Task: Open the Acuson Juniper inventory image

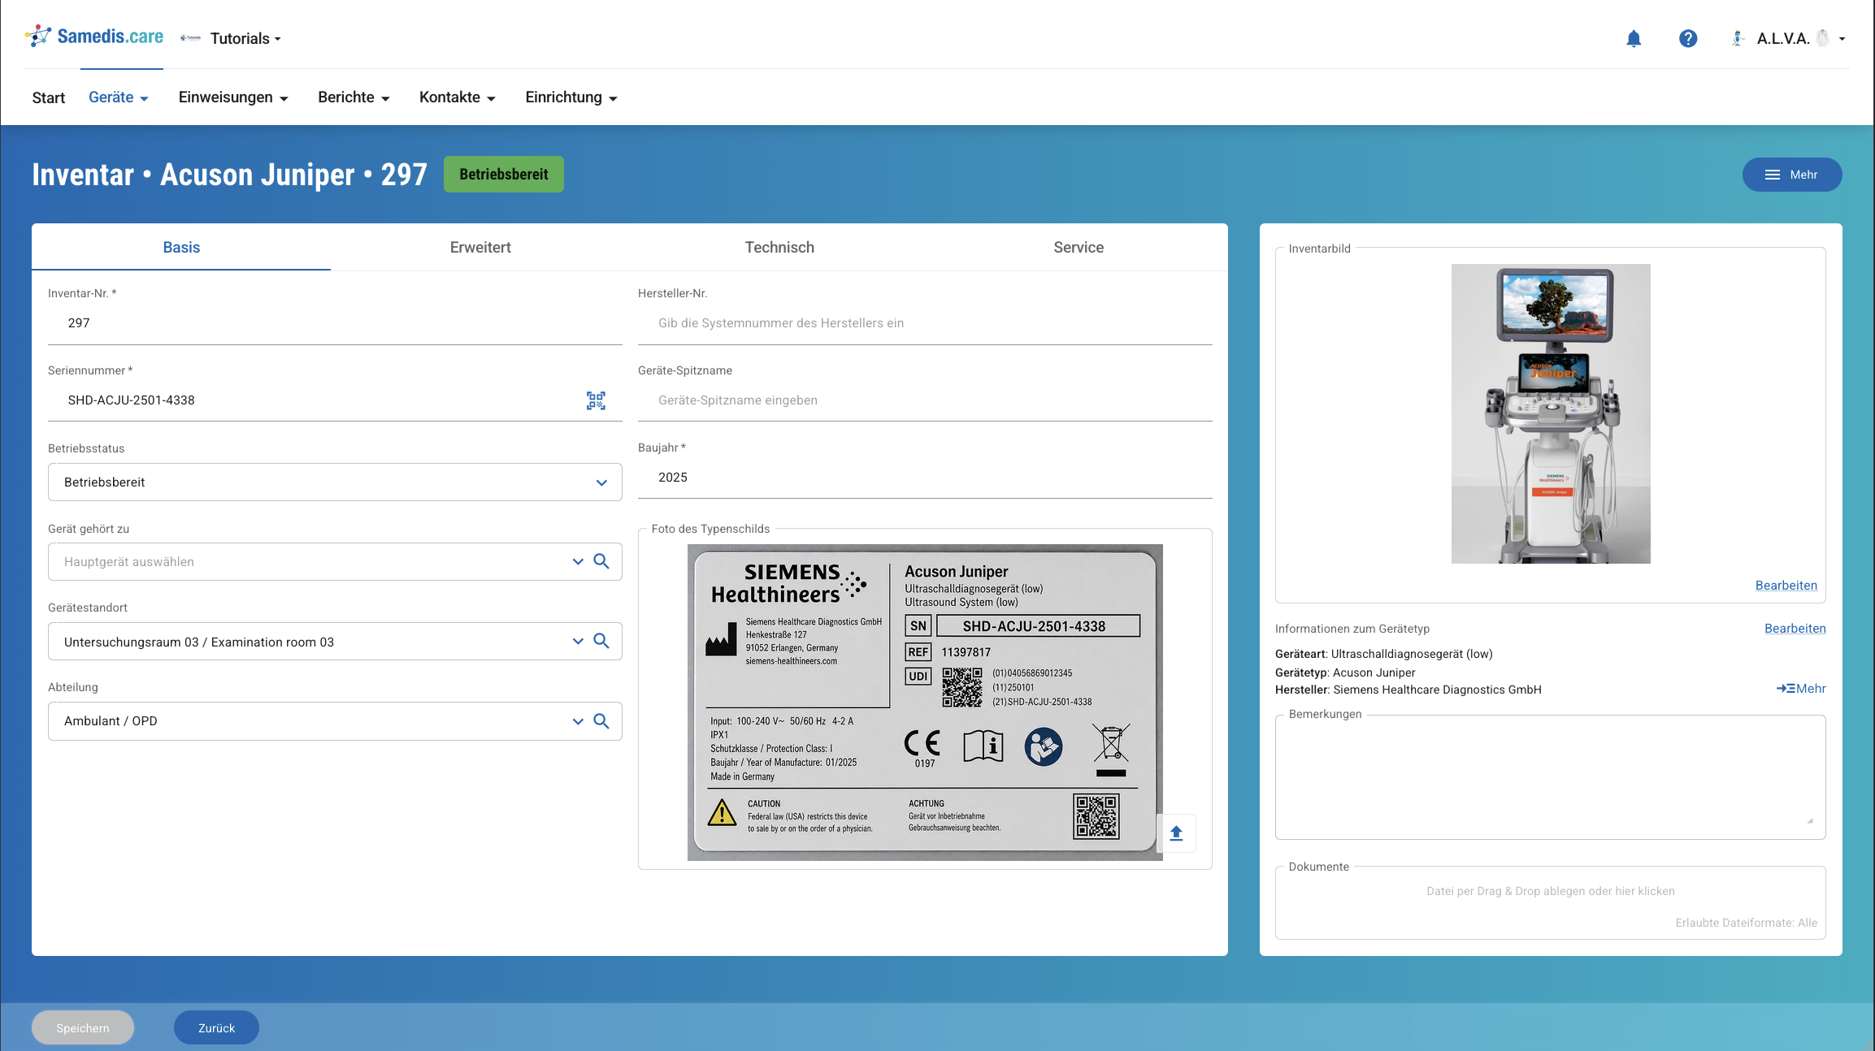Action: click(1551, 413)
